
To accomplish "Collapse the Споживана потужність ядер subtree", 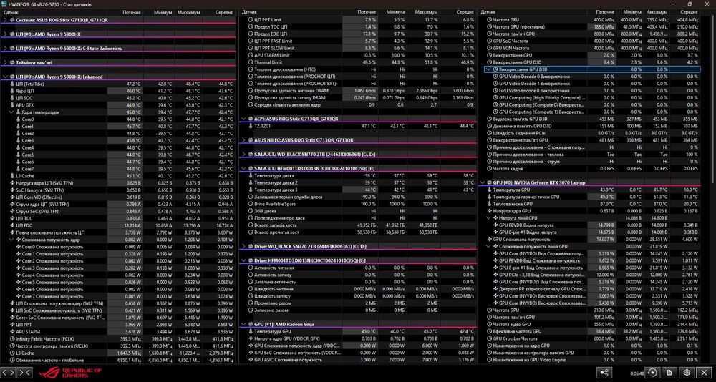I will point(11,240).
